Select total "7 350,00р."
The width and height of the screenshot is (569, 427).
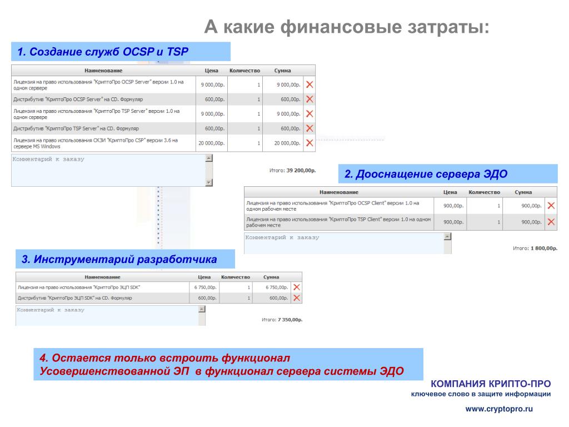[x=290, y=320]
